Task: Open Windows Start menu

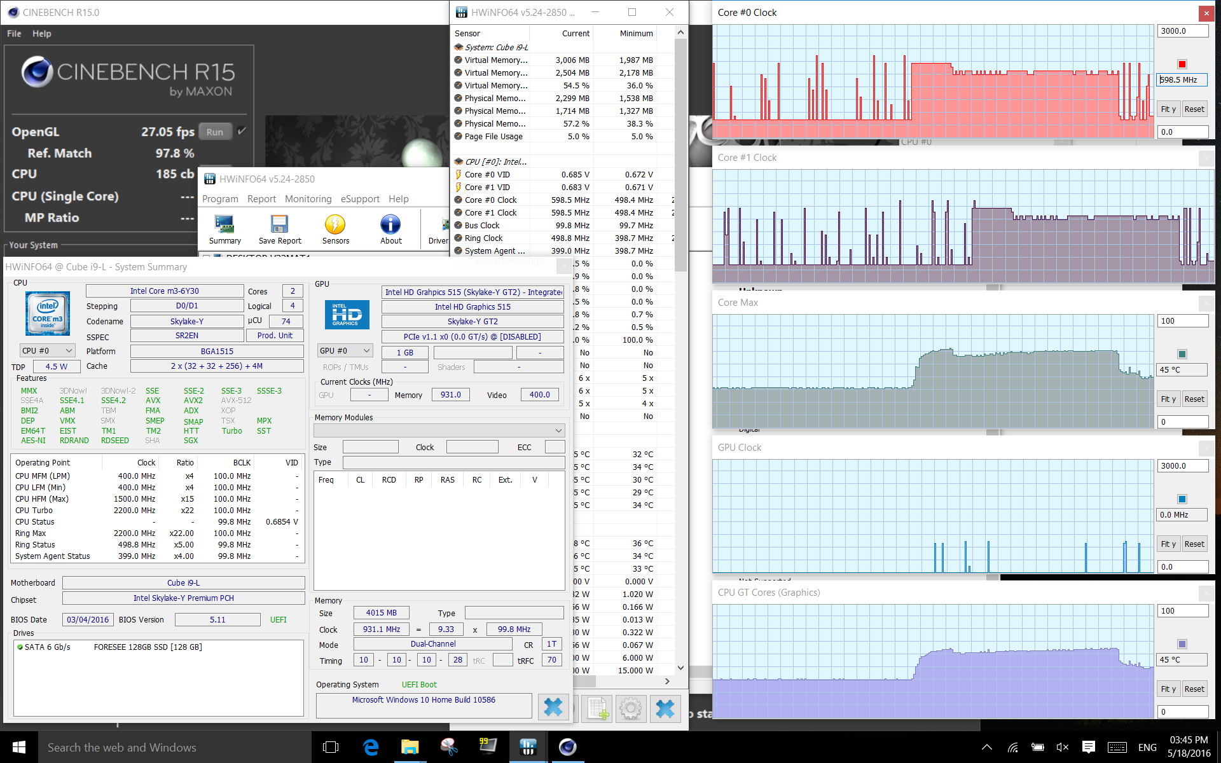Action: (19, 747)
